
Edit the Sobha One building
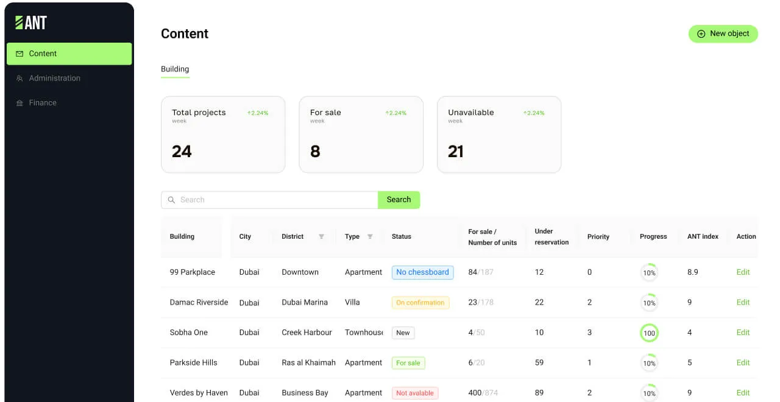(x=743, y=333)
